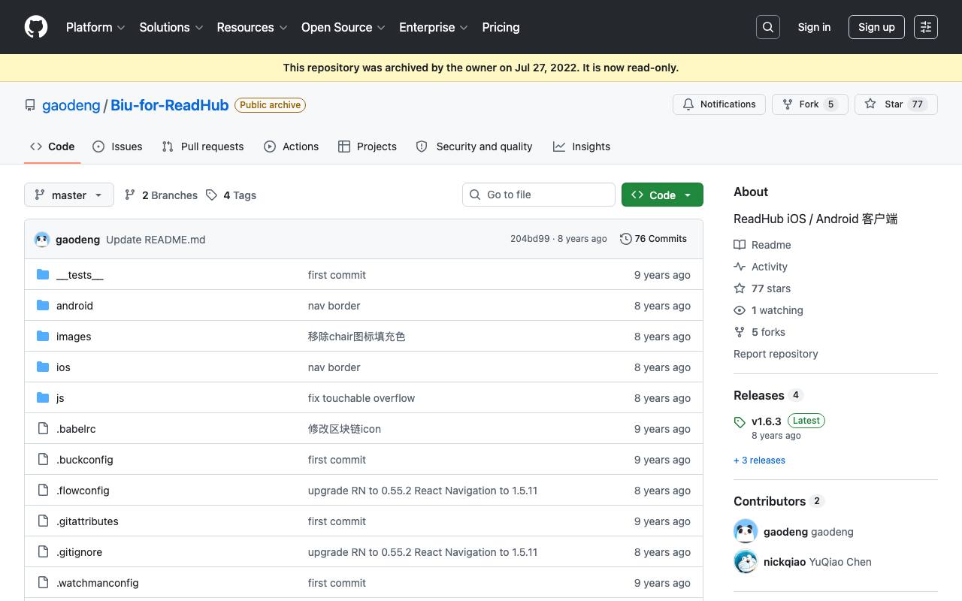Screen dimensions: 962x601
Task: Open the Actions tab
Action: pos(291,146)
